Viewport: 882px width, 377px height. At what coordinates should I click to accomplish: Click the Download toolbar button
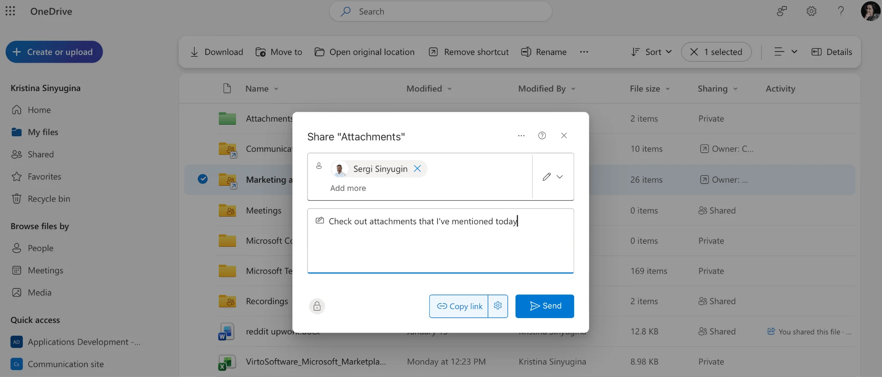tap(217, 52)
